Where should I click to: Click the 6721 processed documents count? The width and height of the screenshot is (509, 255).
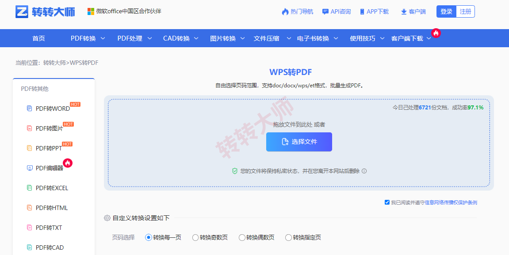click(425, 108)
